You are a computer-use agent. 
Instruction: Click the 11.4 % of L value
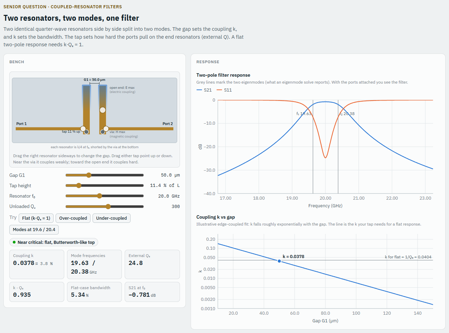click(x=165, y=185)
